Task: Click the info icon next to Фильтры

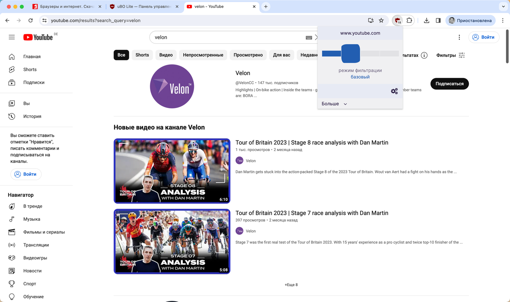Action: 424,55
